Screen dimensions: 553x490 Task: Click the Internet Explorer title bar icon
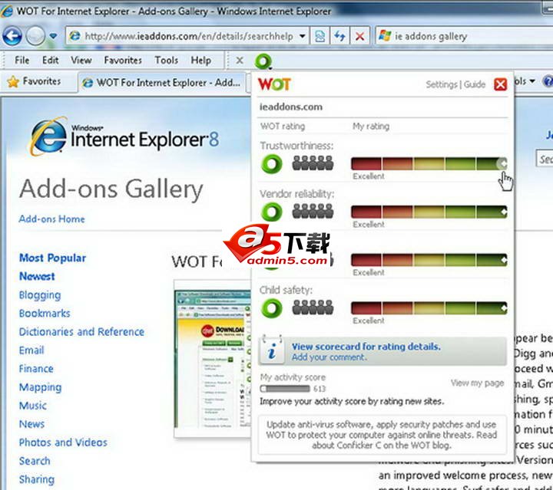(7, 11)
